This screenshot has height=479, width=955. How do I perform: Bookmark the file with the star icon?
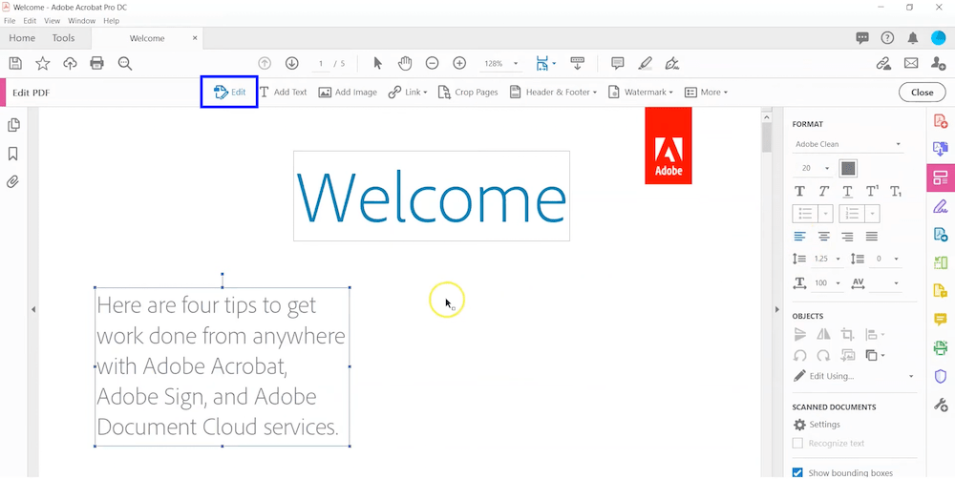tap(43, 63)
